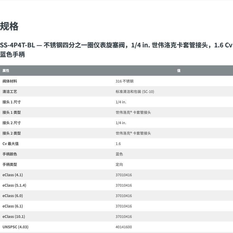Viewport: 233px width, 233px height.
Task: Click the UNSPSC (4.03) value 40141600
Action: 124,227
